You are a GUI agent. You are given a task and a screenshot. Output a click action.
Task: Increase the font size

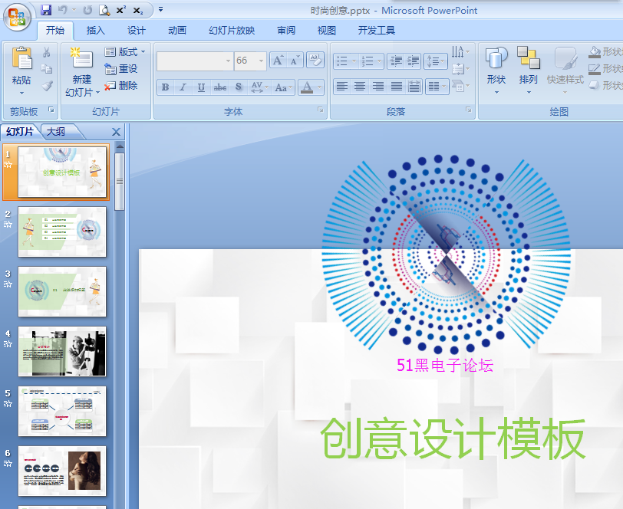[277, 61]
